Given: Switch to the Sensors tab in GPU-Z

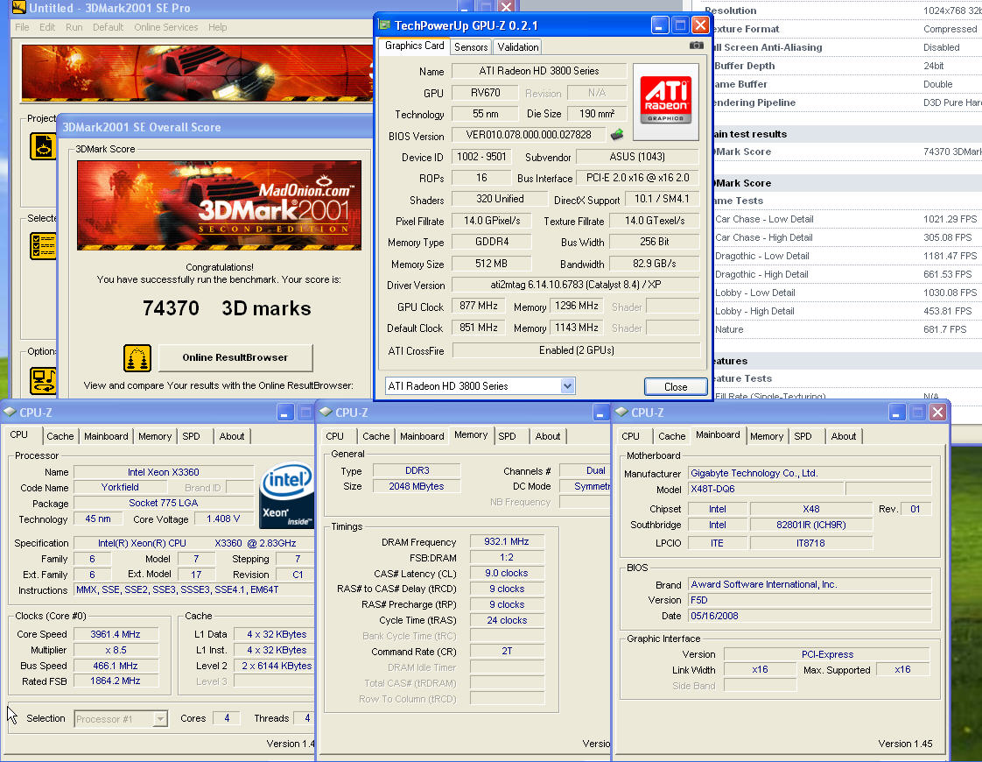Looking at the screenshot, I should click(471, 47).
